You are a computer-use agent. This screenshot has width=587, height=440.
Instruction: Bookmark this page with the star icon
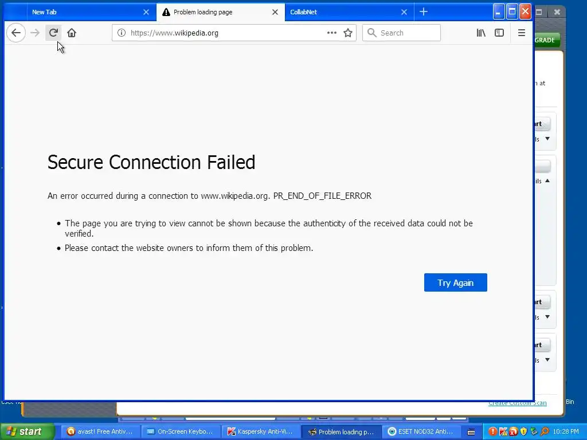348,33
